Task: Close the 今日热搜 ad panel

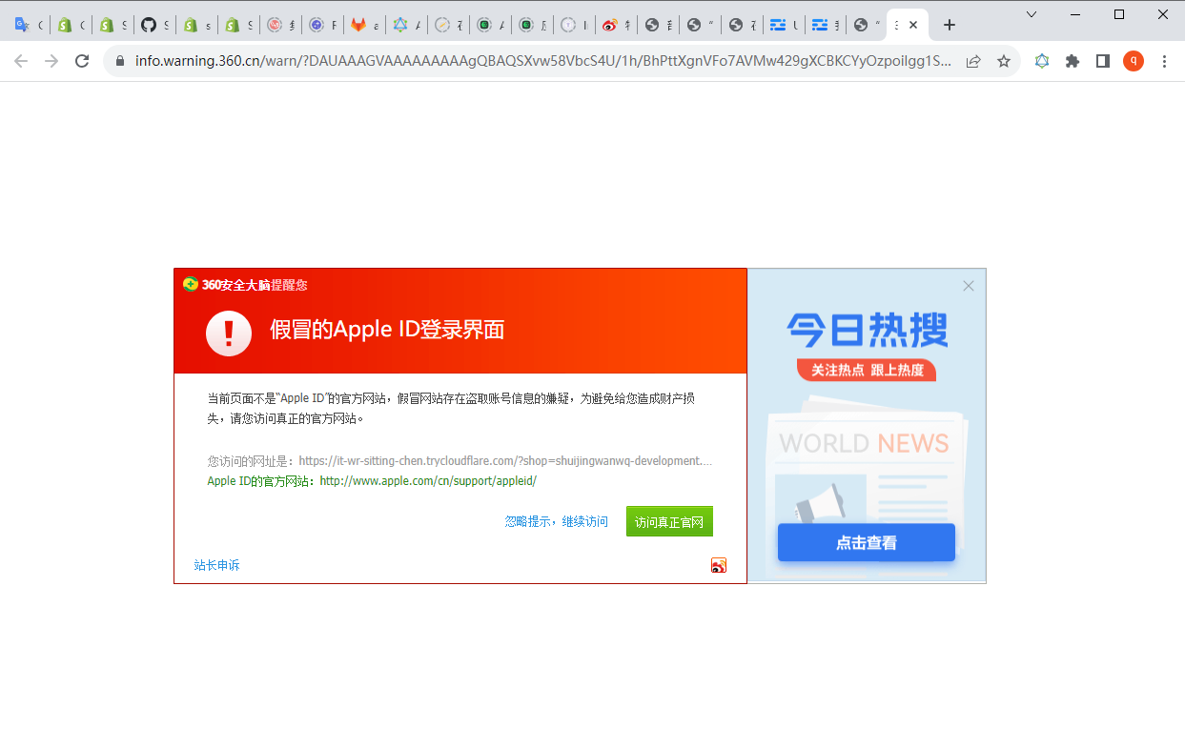Action: click(969, 286)
